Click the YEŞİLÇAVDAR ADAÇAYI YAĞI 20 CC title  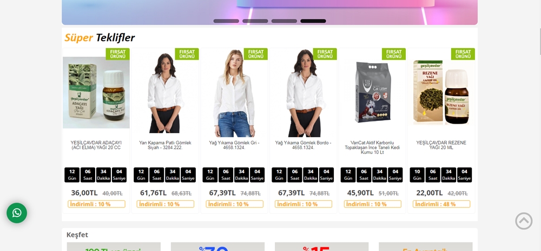96,145
